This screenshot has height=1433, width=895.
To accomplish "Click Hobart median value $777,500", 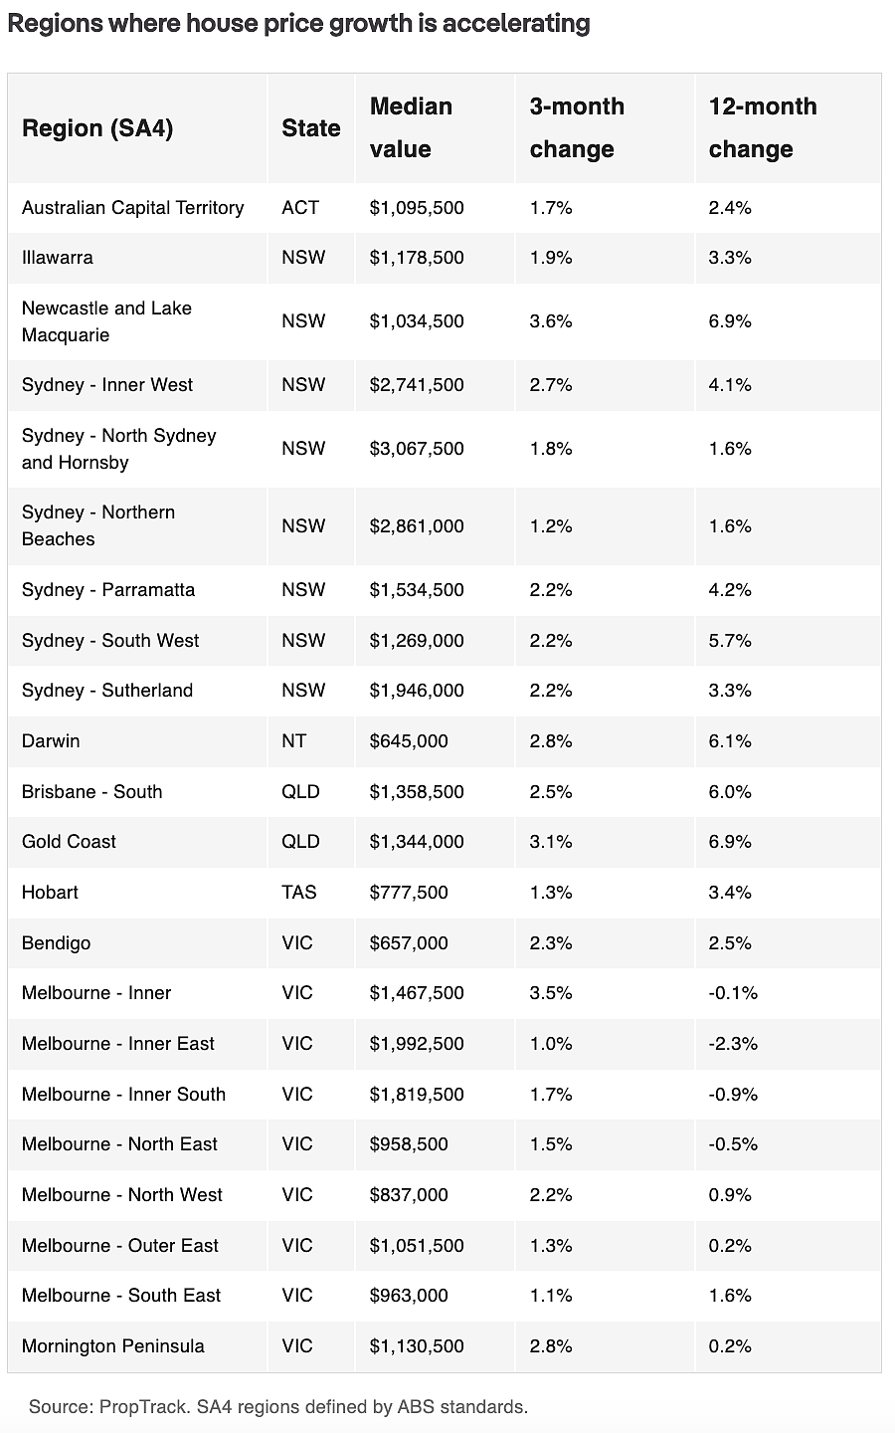I will (409, 893).
